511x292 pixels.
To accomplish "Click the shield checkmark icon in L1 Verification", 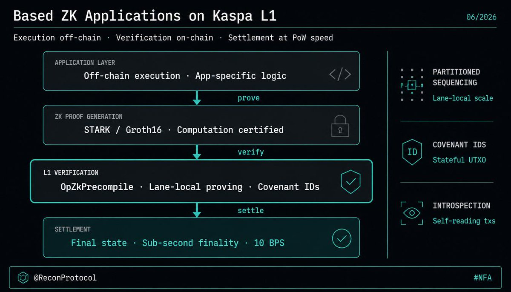I will click(351, 183).
